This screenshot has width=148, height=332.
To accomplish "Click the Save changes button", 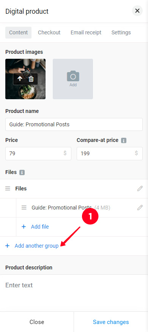I will [x=111, y=322].
